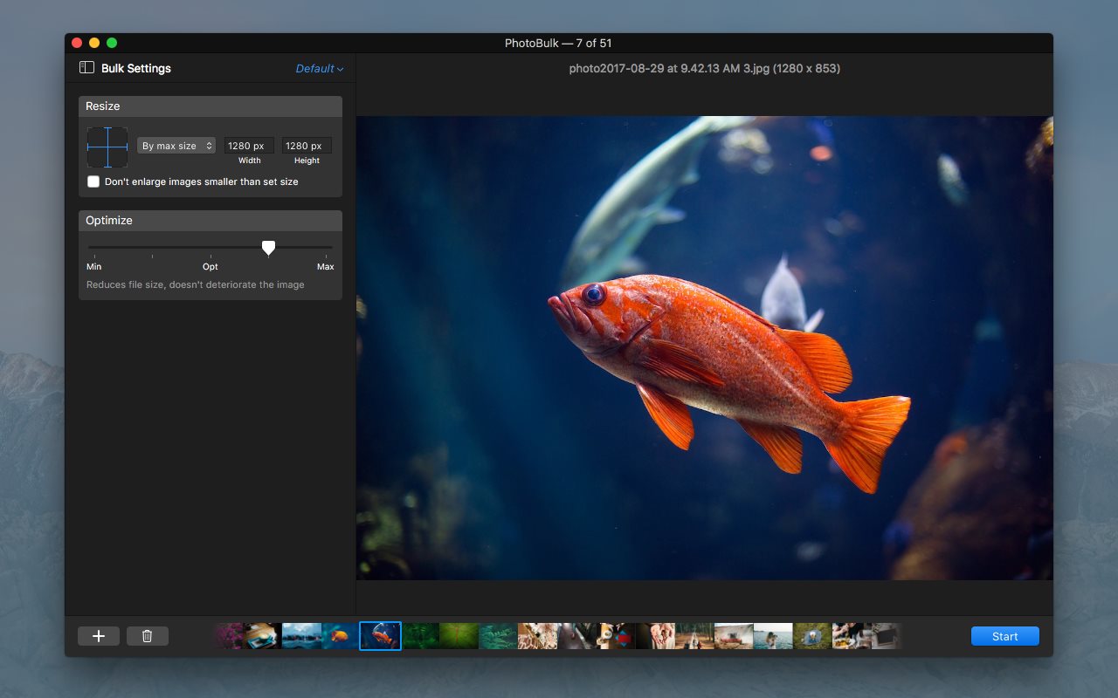
Task: Select the food table thumbnail
Action: tap(850, 636)
